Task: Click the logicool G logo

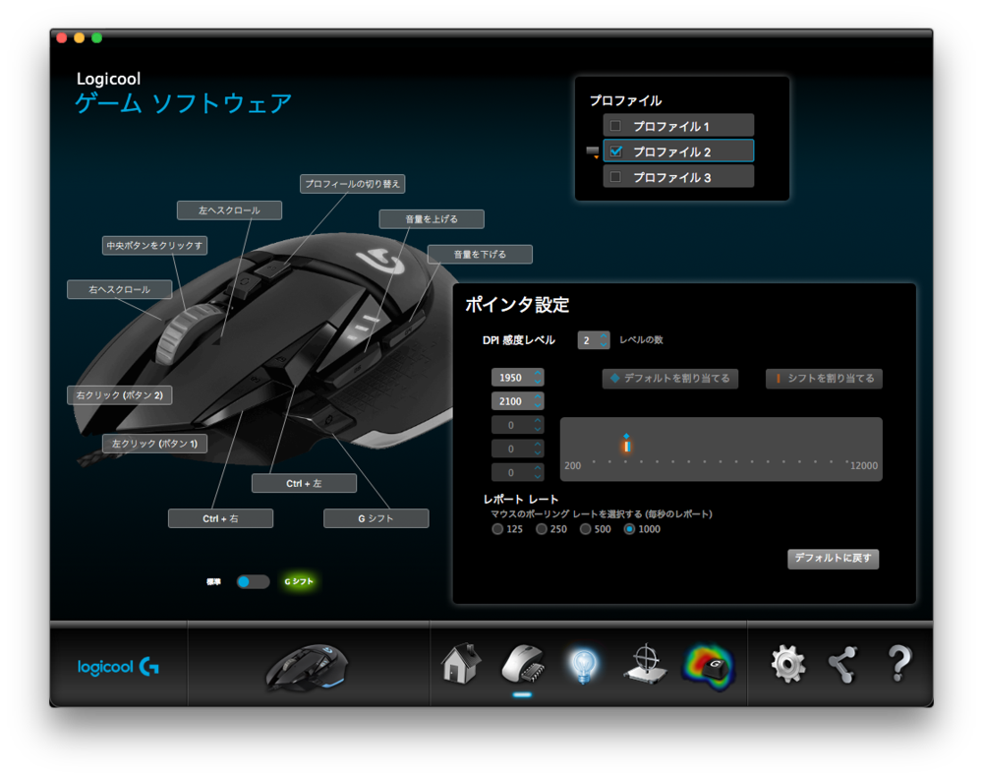Action: coord(118,666)
